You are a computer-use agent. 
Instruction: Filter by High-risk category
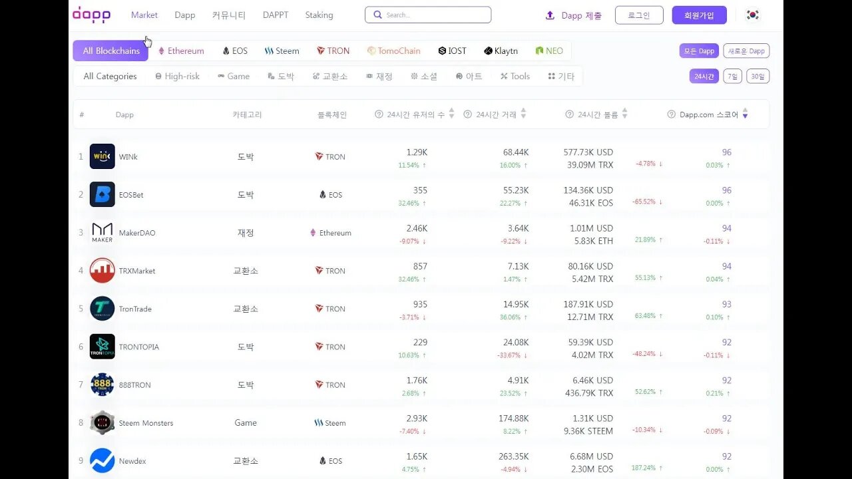coord(177,77)
